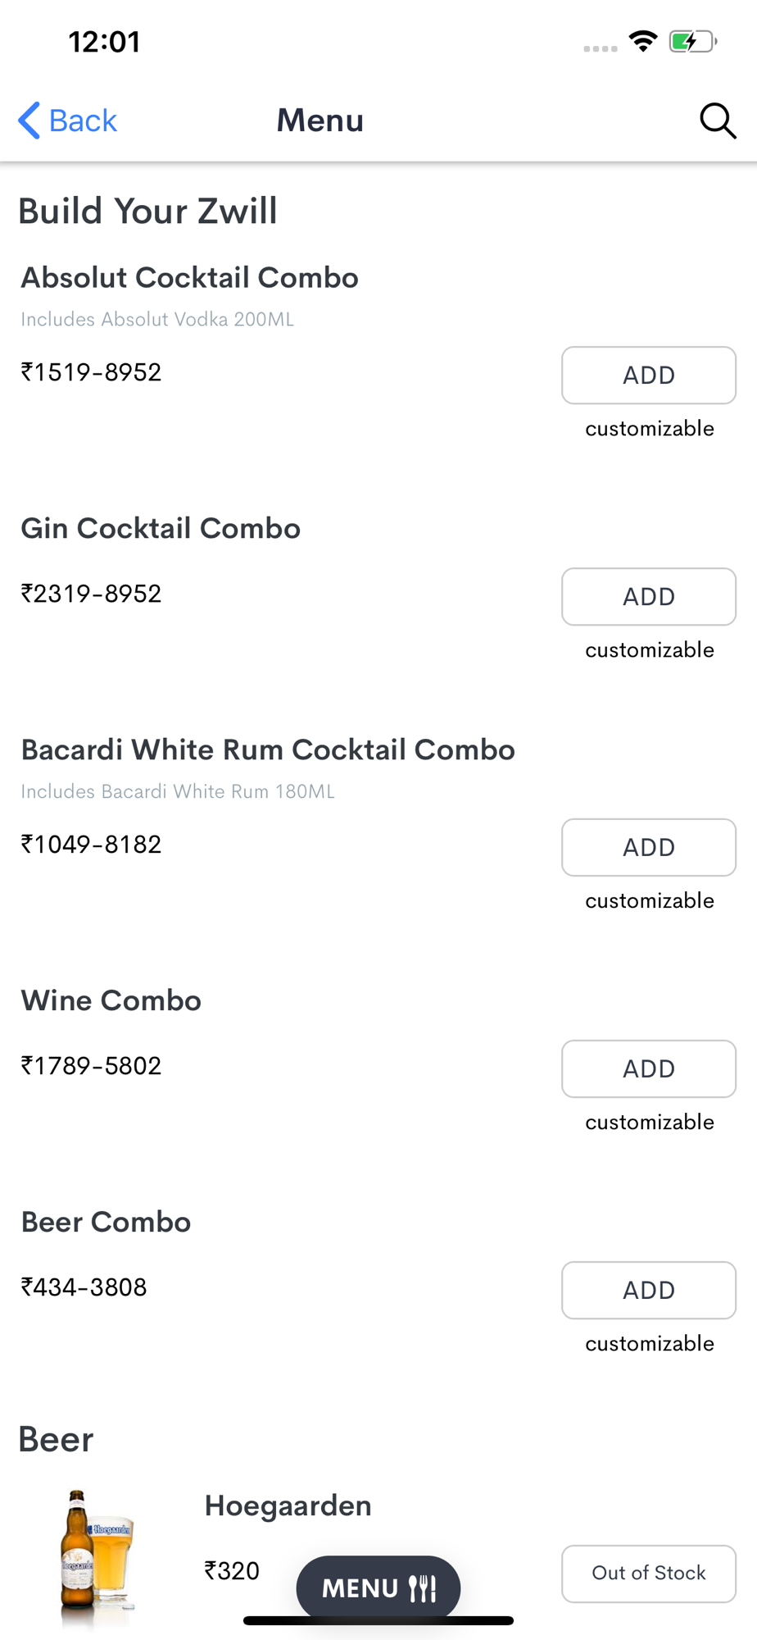Screen dimensions: 757x1640
Task: Select the Wine Combo item name
Action: pyautogui.click(x=111, y=1001)
